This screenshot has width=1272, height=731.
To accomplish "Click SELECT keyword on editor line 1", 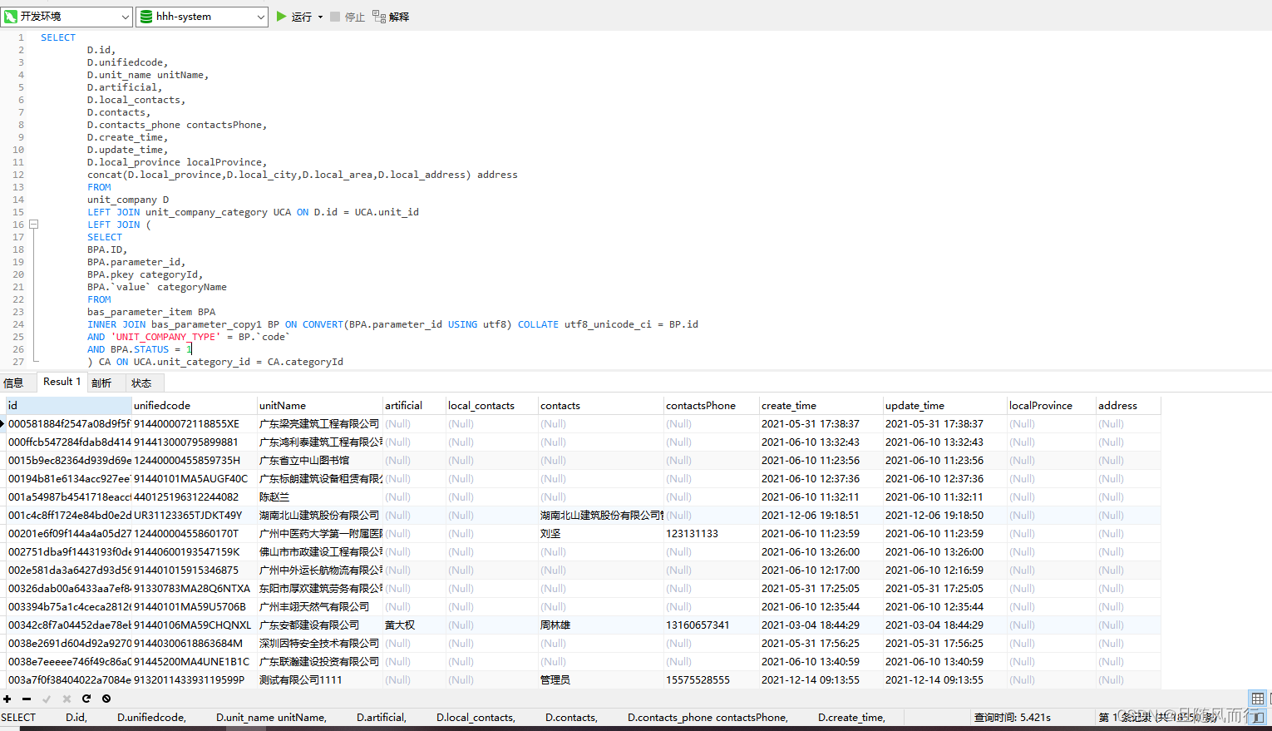I will pos(58,37).
